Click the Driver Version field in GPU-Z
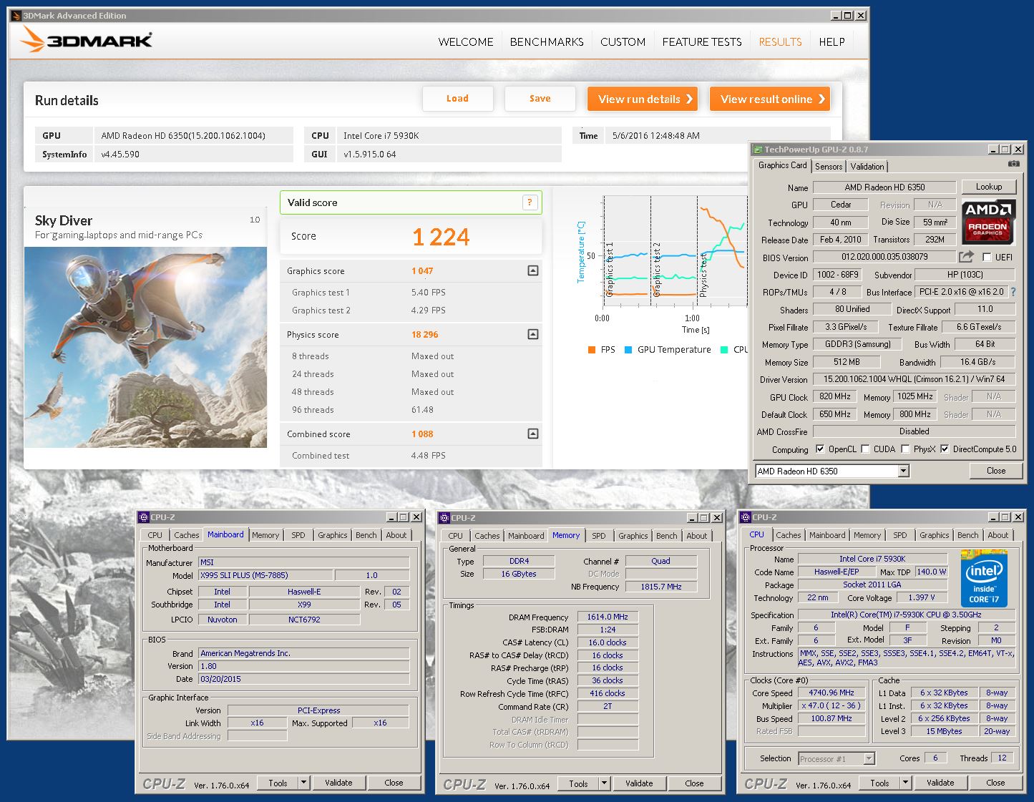This screenshot has width=1034, height=802. coord(914,379)
